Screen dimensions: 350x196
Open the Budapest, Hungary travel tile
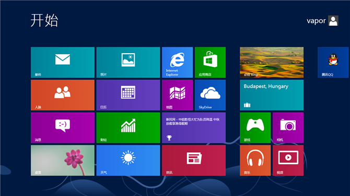[x=272, y=95]
